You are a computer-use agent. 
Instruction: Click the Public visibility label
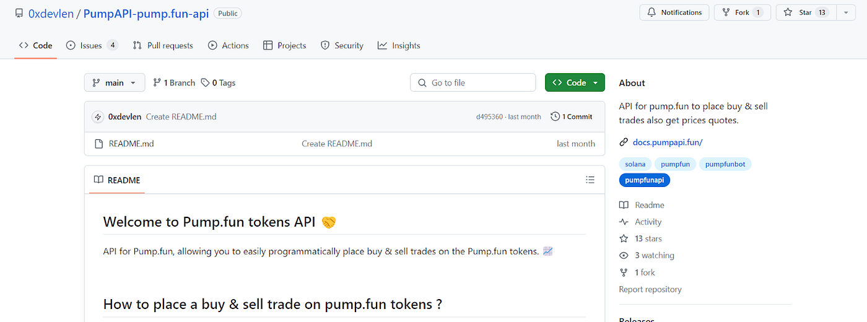(228, 13)
